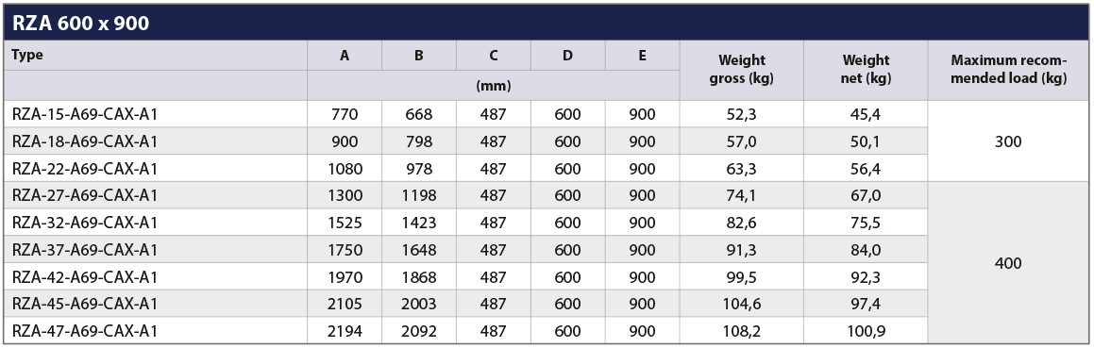Select row RZA-37-A69-CAX-A1
The height and width of the screenshot is (348, 1094).
pyautogui.click(x=464, y=250)
